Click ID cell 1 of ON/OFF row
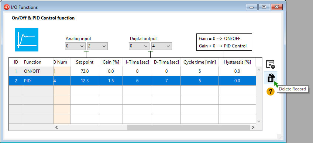Screen dimensions: 313x143 click(x=16, y=71)
